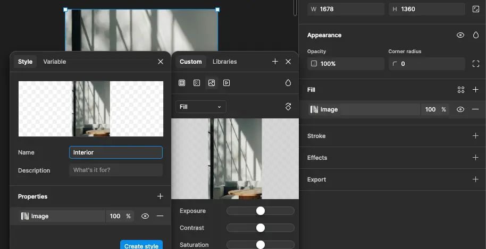
Task: Select the solid fill type icon
Action: [182, 83]
